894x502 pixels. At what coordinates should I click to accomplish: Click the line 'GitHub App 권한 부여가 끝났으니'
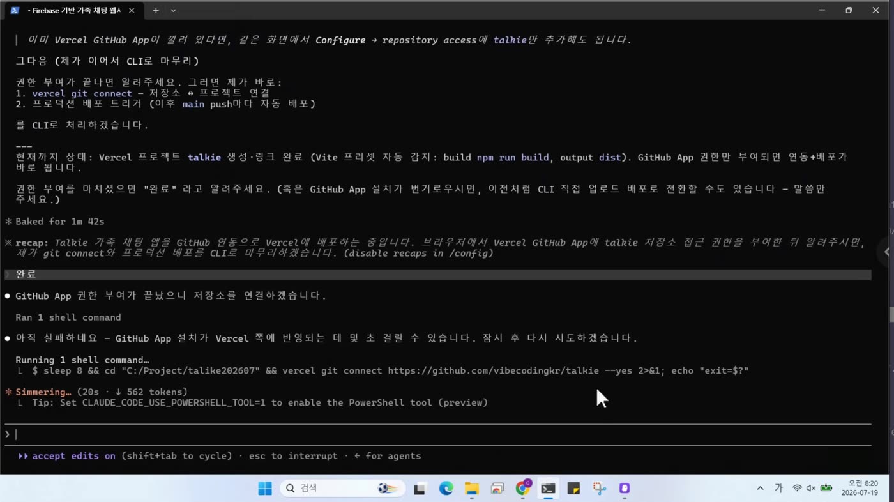coord(171,296)
